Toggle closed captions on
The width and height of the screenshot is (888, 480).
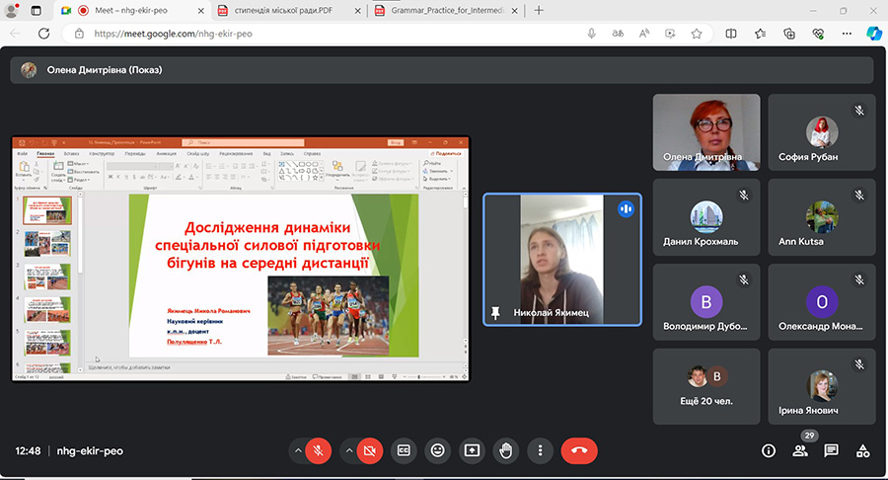(404, 450)
